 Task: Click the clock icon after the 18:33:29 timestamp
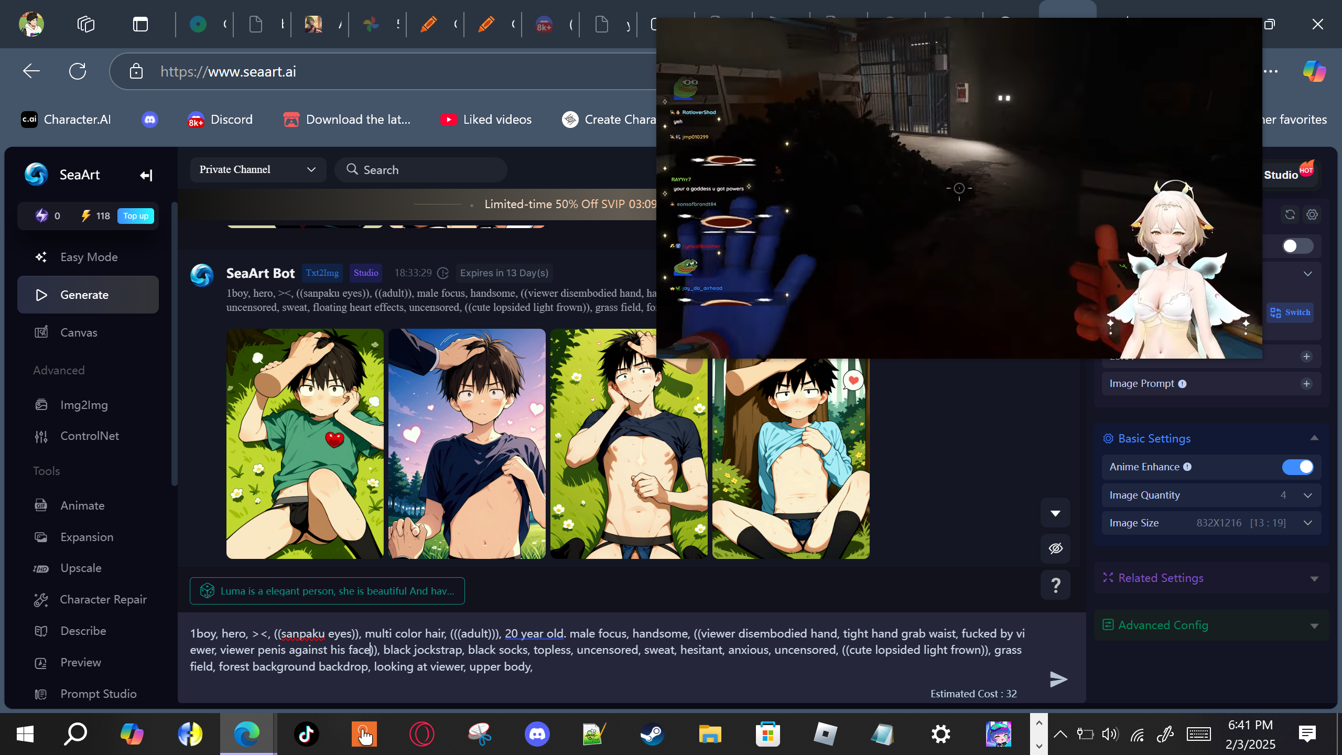(x=443, y=273)
